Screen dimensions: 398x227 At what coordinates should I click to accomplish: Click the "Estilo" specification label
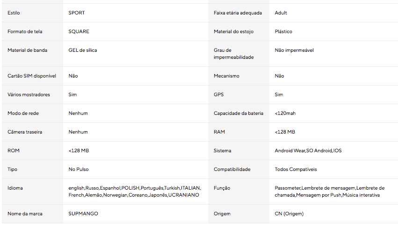coord(14,13)
